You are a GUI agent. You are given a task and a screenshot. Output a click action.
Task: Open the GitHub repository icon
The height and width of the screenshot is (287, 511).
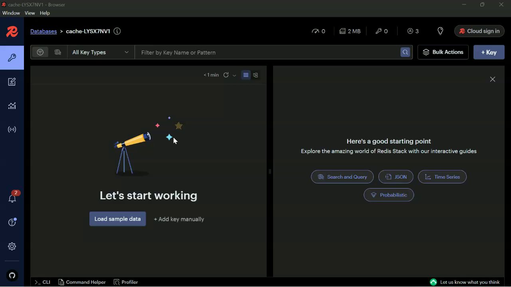(12, 275)
